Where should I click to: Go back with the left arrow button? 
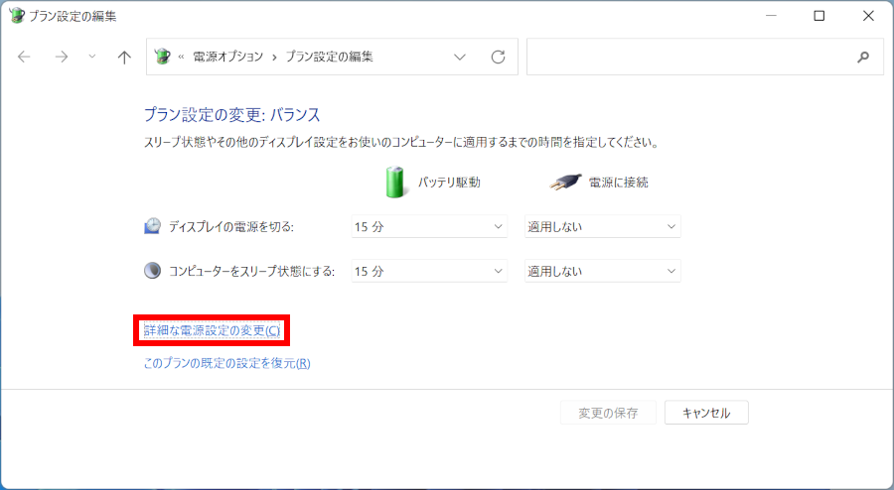click(x=24, y=57)
